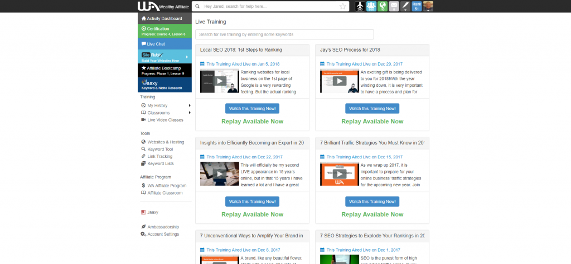Screen dimensions: 571x264
Task: Click the leaf icon by Ambassadorship
Action: (143, 227)
